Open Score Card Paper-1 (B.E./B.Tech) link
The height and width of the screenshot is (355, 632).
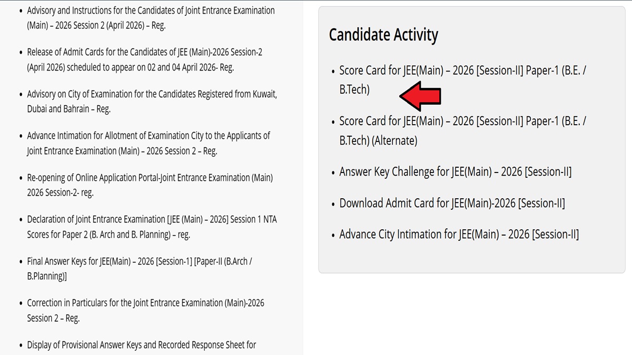point(462,70)
